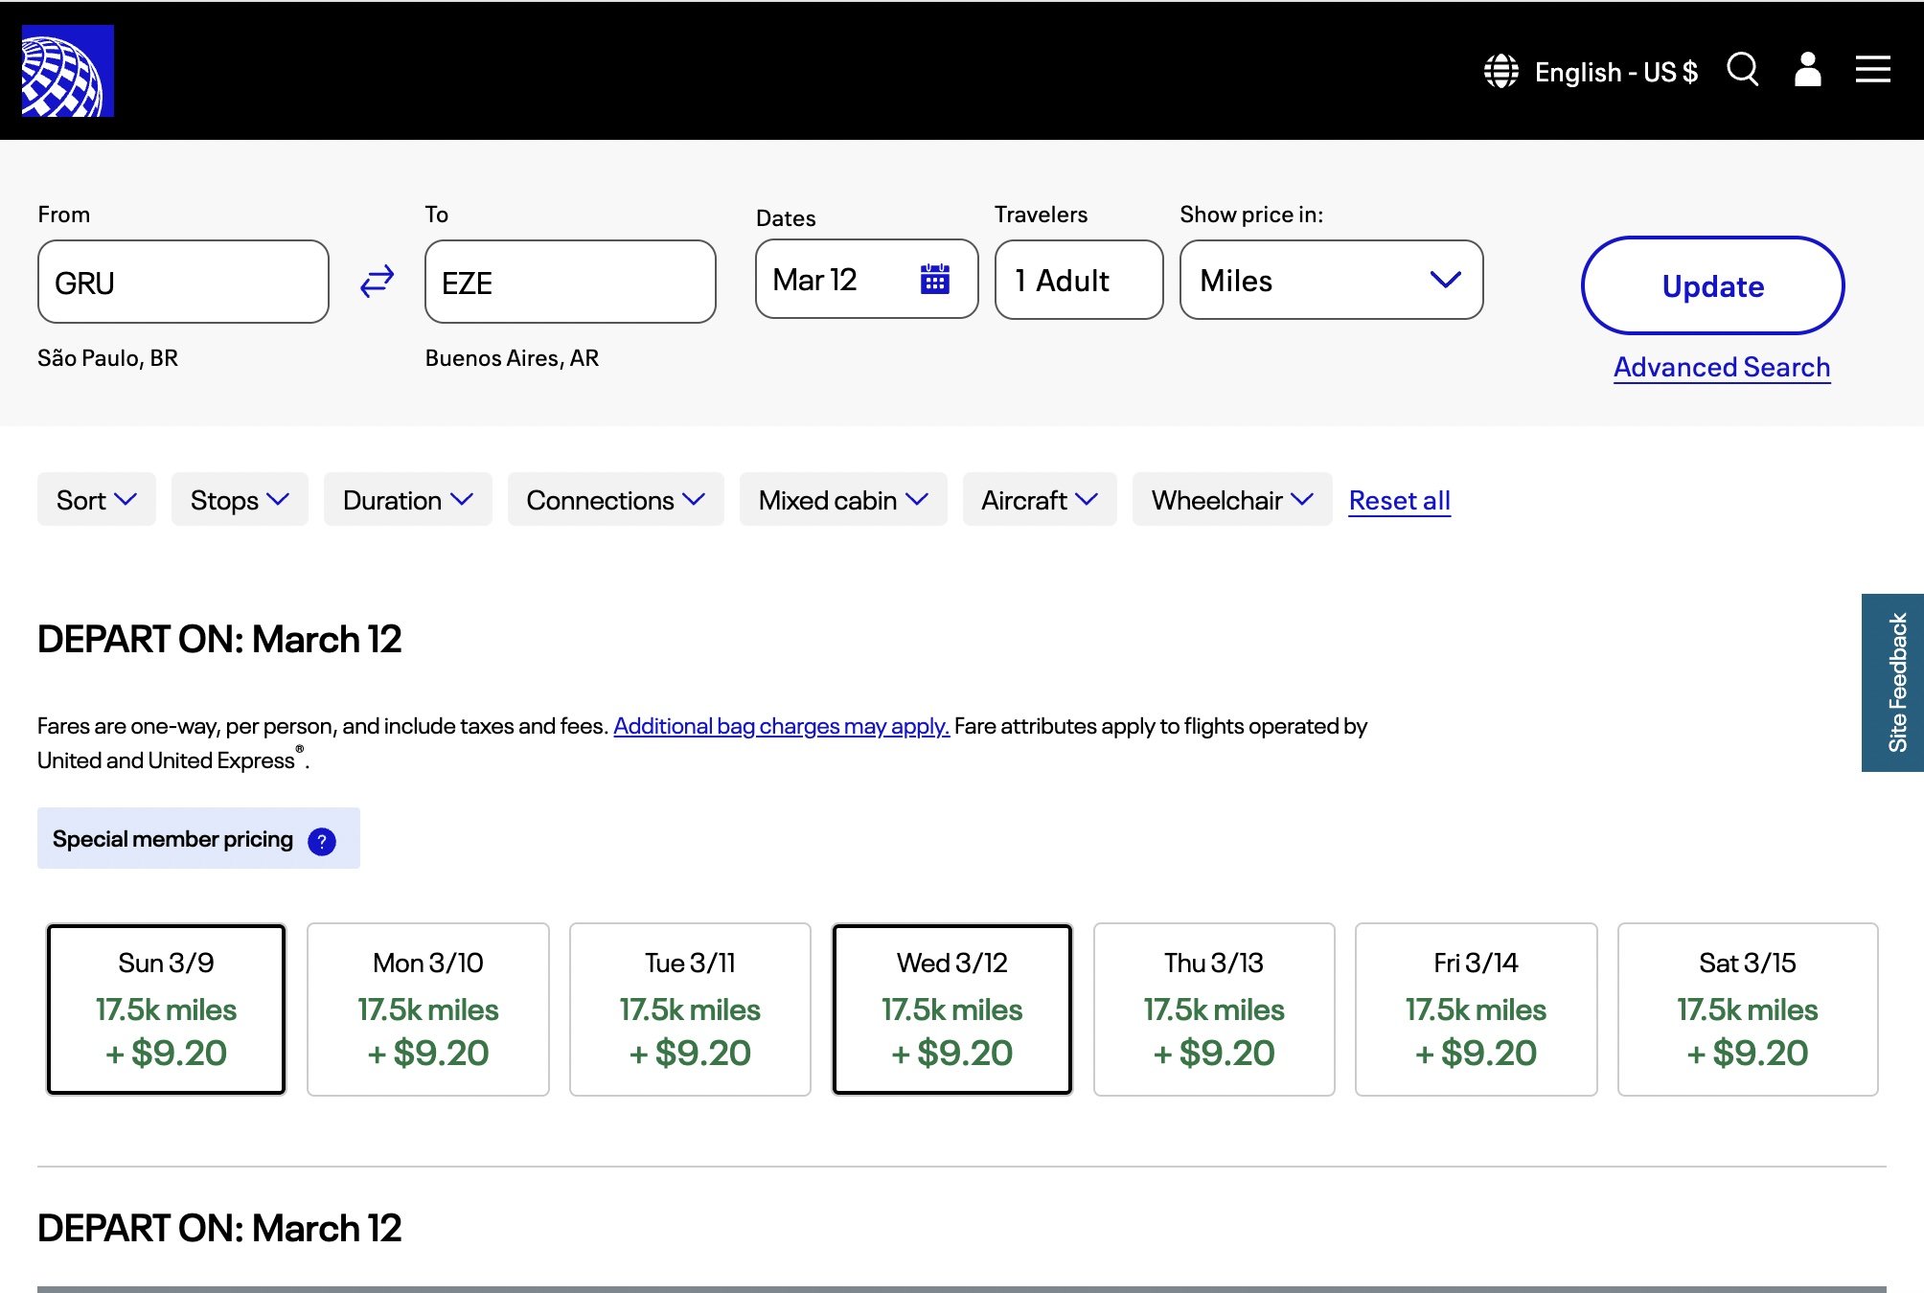Click the question mark pricing info toggle
The width and height of the screenshot is (1924, 1293).
click(322, 840)
